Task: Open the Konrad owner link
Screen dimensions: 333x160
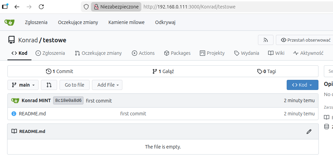Action: 28,40
